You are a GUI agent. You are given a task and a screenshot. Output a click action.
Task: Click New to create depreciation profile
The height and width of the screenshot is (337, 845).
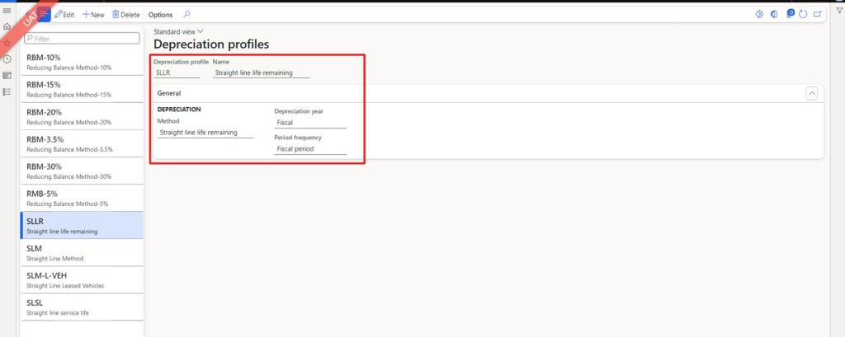click(93, 15)
